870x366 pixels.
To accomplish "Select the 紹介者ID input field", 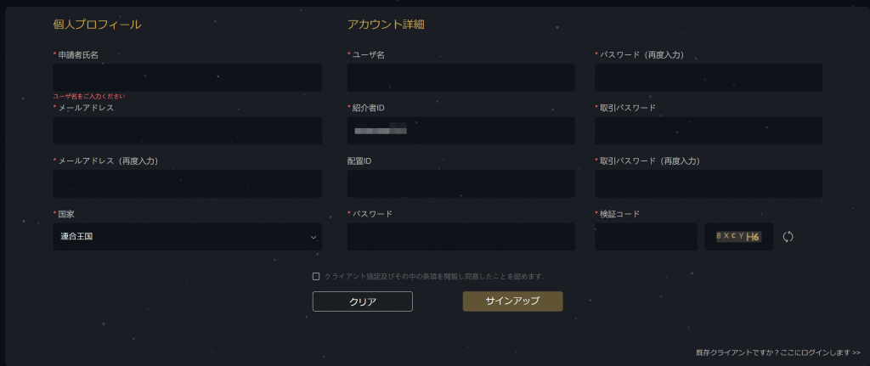I will click(461, 130).
